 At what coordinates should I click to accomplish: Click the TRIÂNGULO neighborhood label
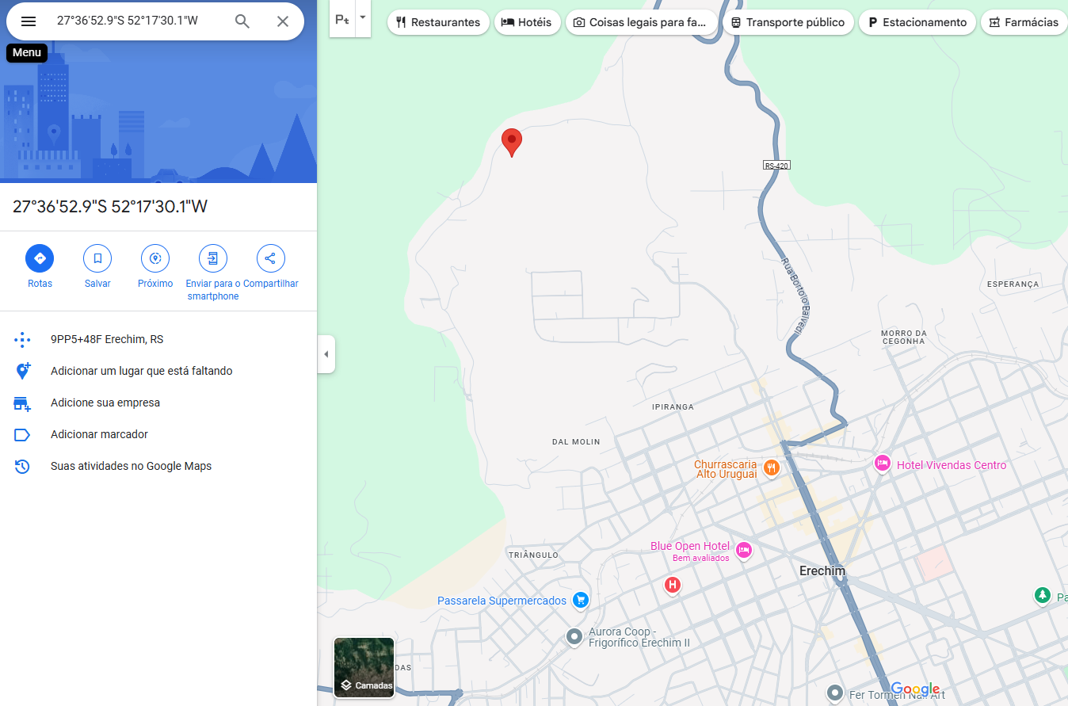(x=534, y=555)
